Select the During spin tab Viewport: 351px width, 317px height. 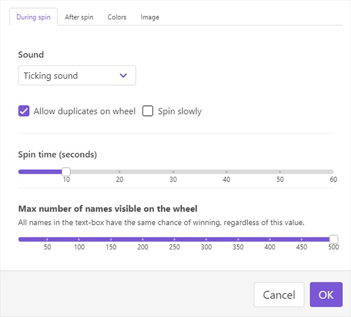point(33,17)
